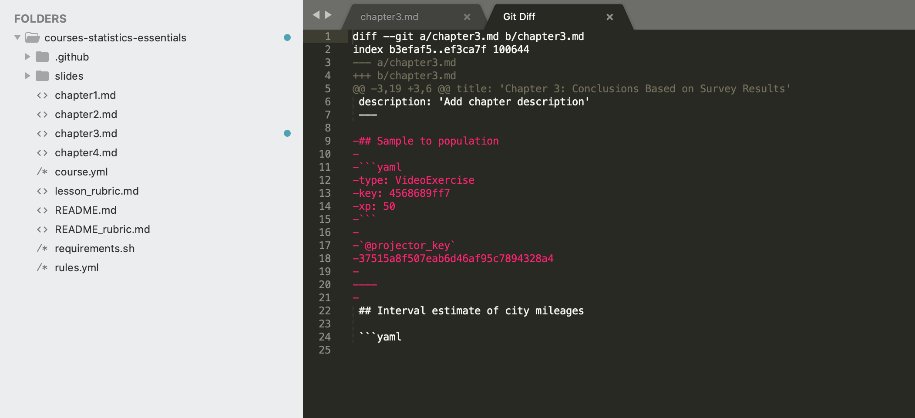The height and width of the screenshot is (418, 915).
Task: Switch to the chapter3.md tab
Action: coord(389,17)
